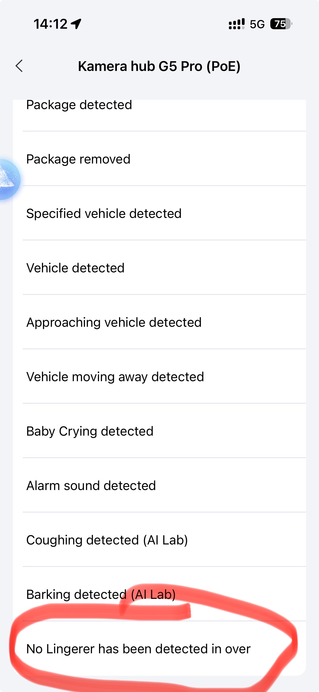319x692 pixels.
Task: Select Specified vehicle detected option
Action: point(104,214)
